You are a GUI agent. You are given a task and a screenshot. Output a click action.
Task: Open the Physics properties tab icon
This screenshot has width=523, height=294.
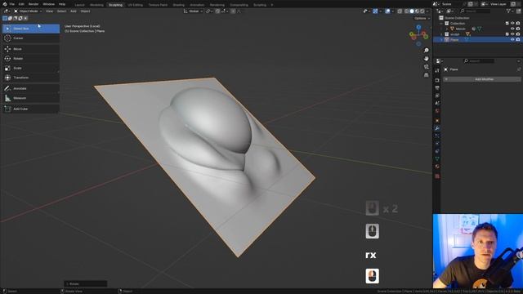point(437,144)
